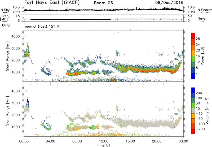Click the '28' value on the Power scale
Screen dimensions: 212x147
pyautogui.click(x=198, y=39)
